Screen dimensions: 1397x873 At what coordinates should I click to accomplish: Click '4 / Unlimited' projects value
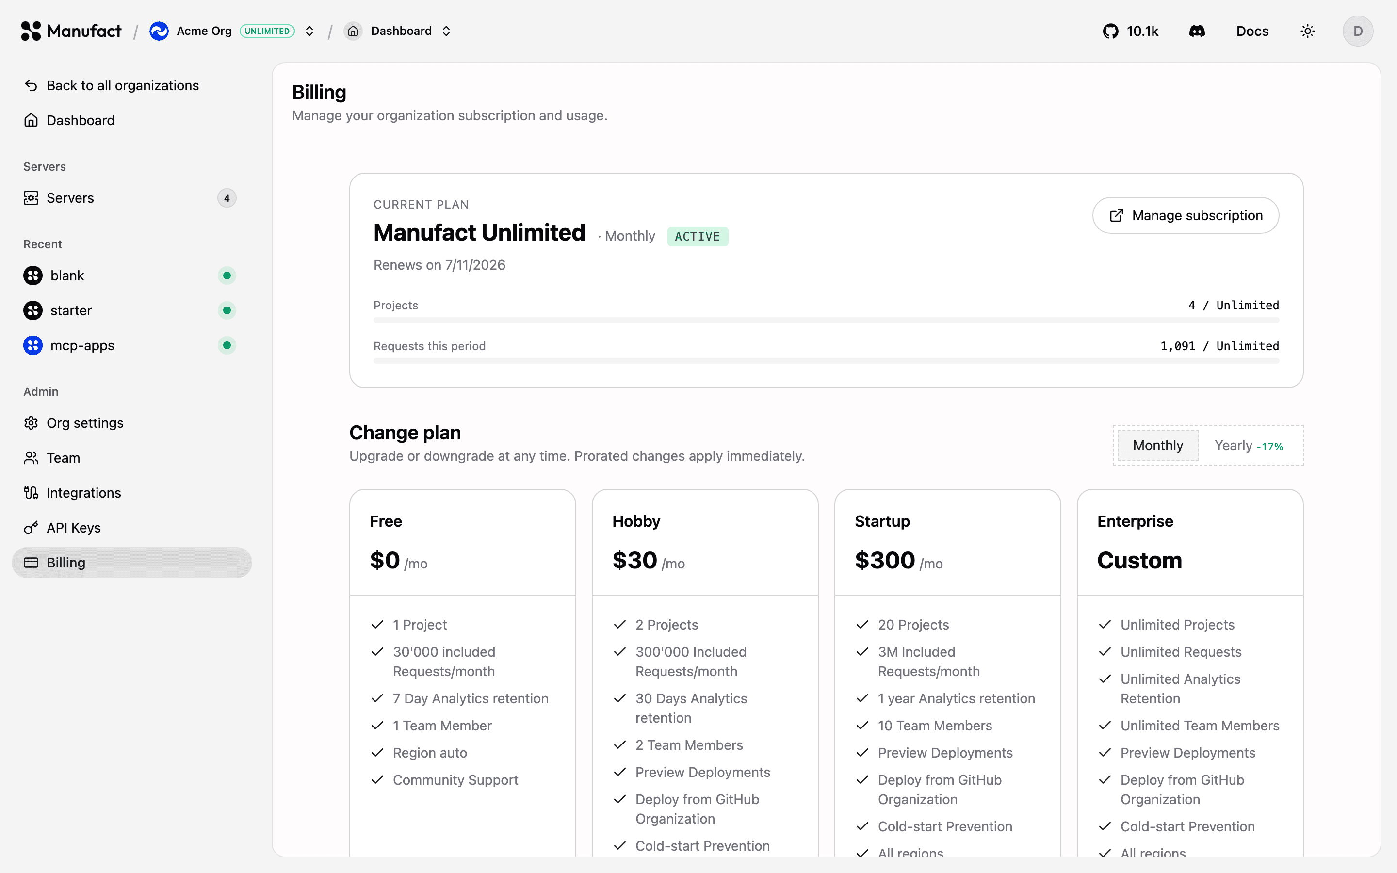pos(1233,306)
